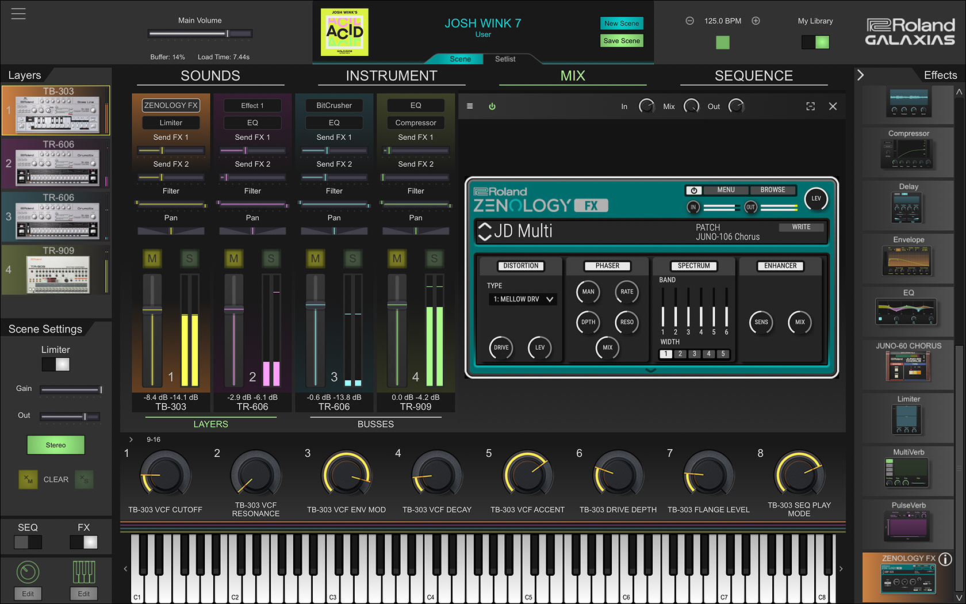Image resolution: width=966 pixels, height=604 pixels.
Task: Select the JUNO-60 CHORUS effect
Action: tap(908, 366)
